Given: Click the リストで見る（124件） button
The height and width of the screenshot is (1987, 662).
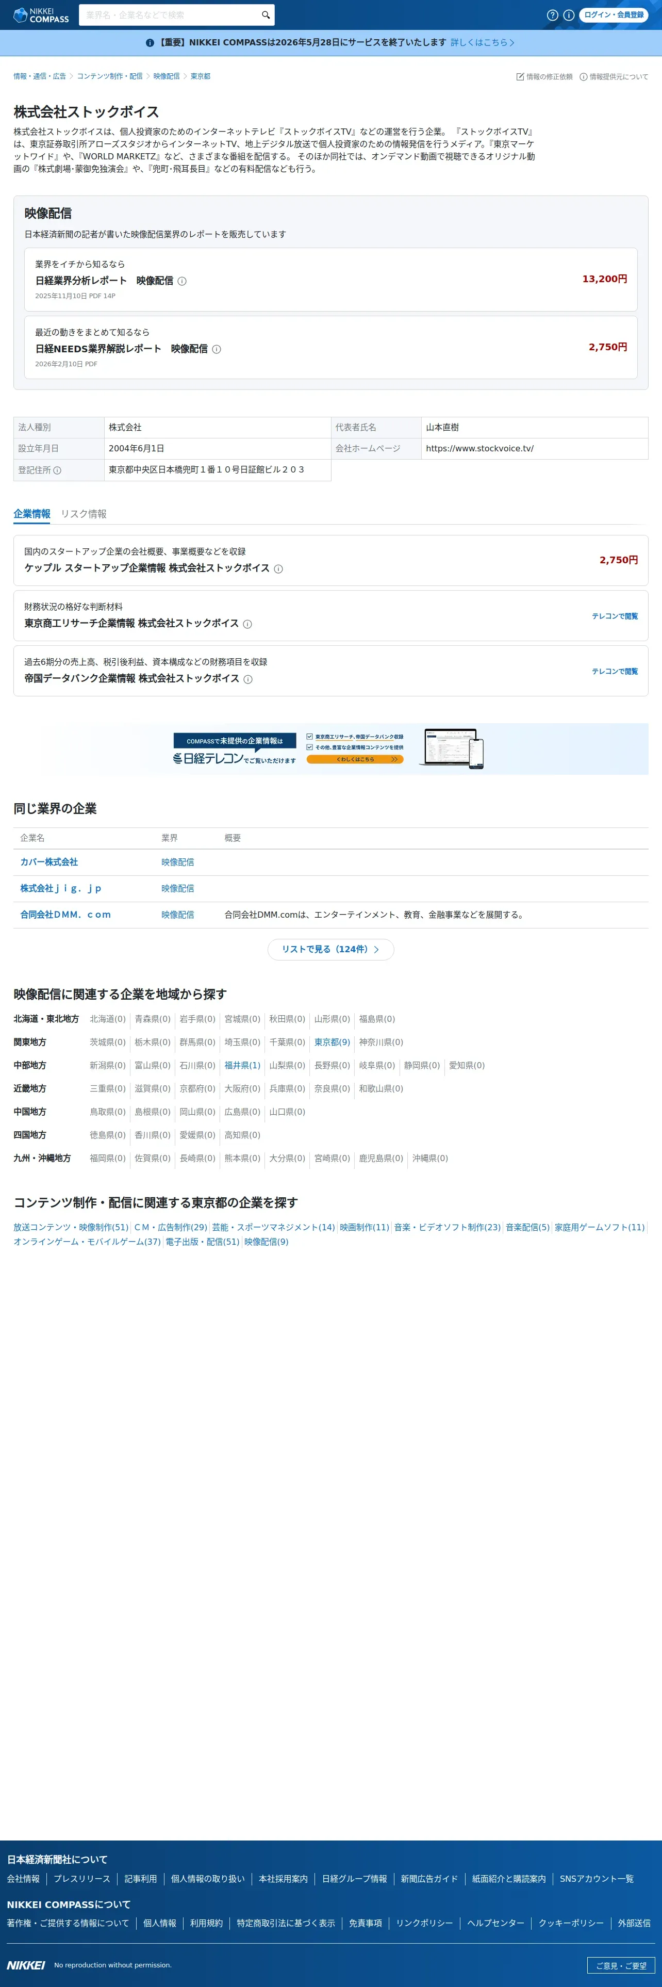Looking at the screenshot, I should [330, 950].
